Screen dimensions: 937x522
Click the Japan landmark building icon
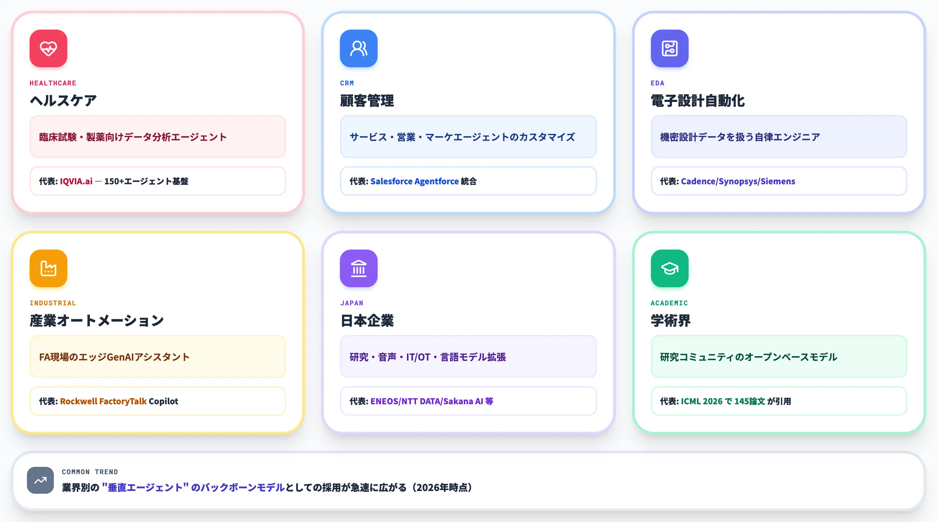pyautogui.click(x=359, y=268)
